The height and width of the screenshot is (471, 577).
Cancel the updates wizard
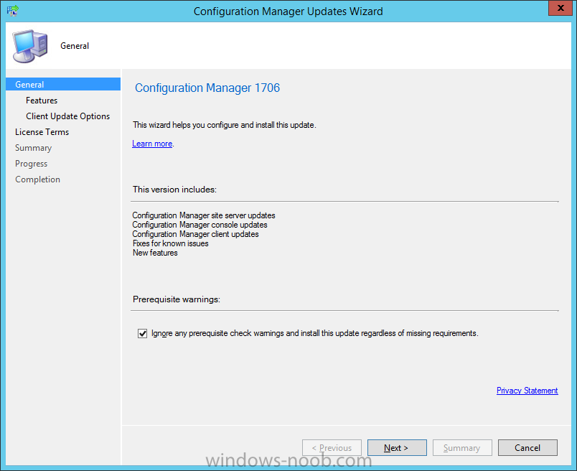527,448
